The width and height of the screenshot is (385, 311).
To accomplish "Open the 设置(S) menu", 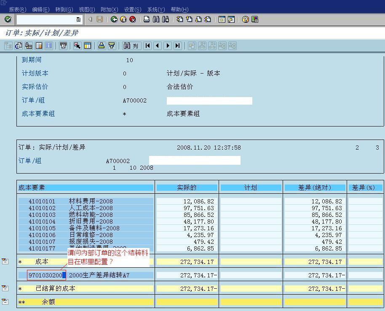I will point(132,9).
